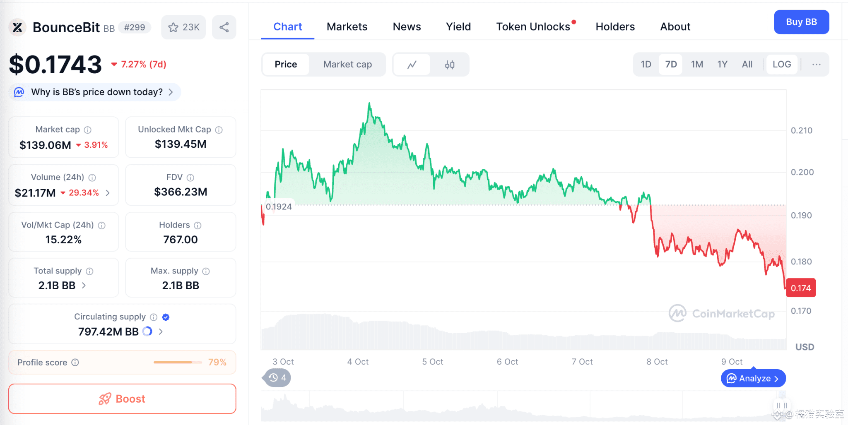Image resolution: width=848 pixels, height=425 pixels.
Task: Click the Boost button
Action: pos(122,399)
